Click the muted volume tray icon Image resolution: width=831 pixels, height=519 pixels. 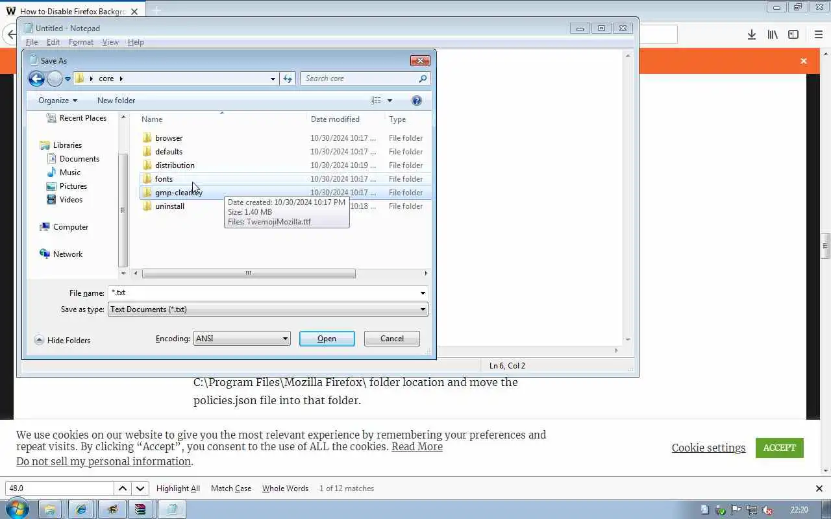[767, 510]
